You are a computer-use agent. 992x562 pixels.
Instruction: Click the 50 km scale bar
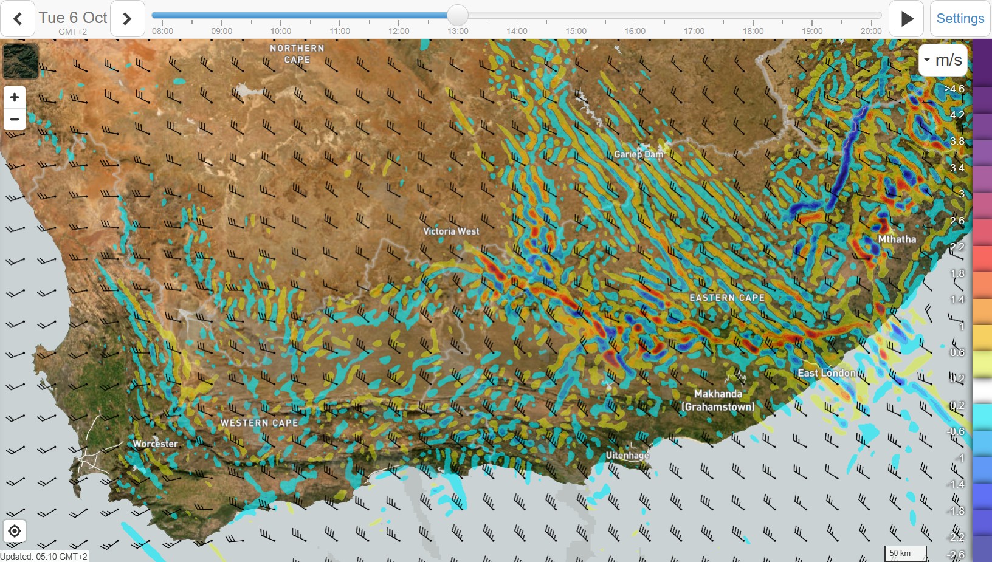coord(905,553)
